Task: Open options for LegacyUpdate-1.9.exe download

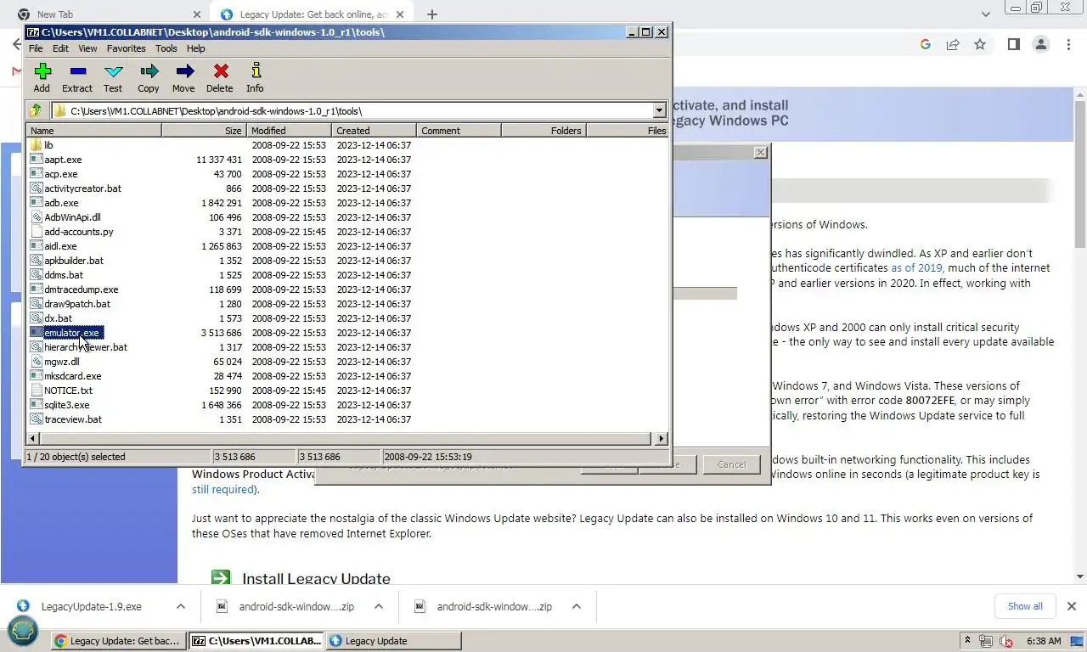Action: pyautogui.click(x=181, y=606)
